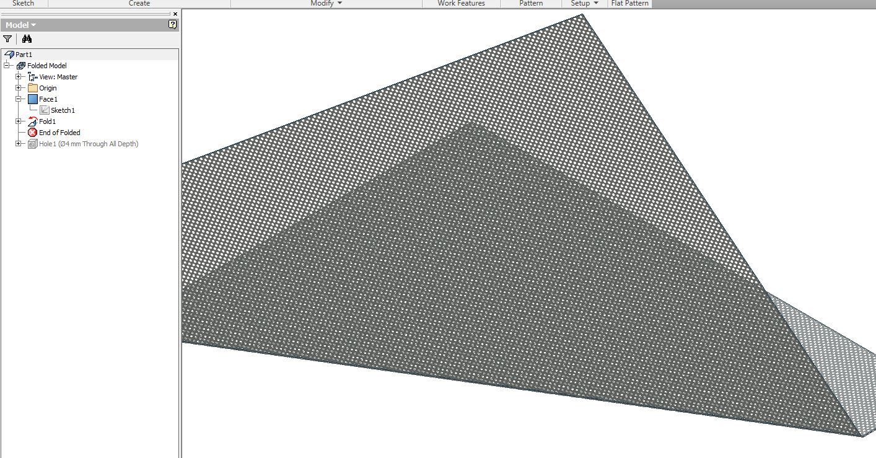Open the Modify panel dropdown
The height and width of the screenshot is (458, 876).
point(327,3)
